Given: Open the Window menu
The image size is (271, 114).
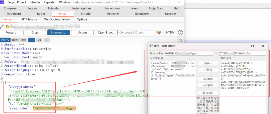Looking at the screenshot, I should coord(64,2).
